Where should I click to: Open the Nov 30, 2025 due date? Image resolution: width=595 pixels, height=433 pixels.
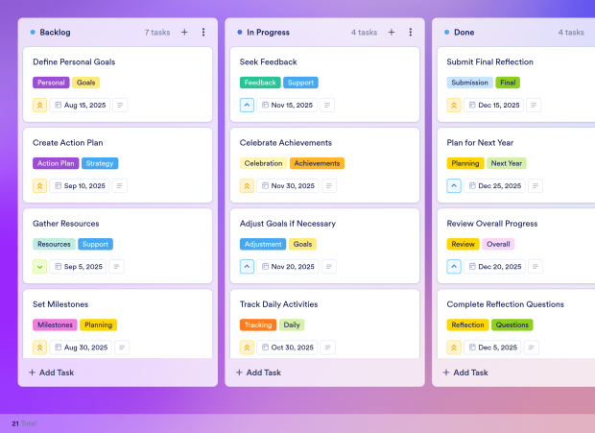[288, 186]
